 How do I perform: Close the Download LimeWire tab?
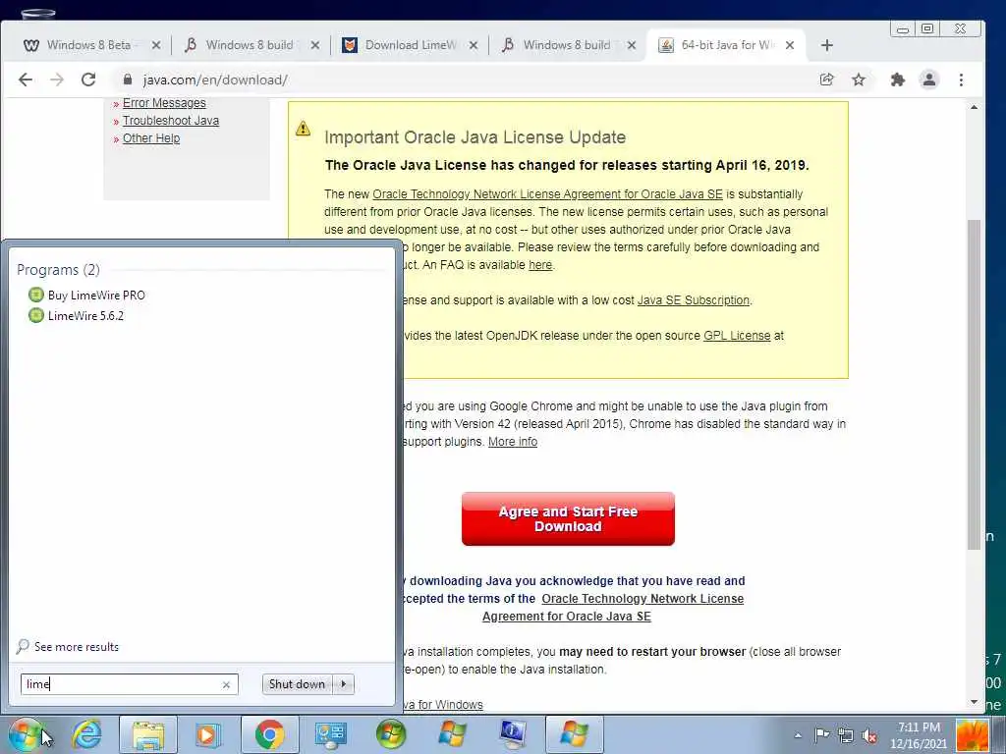(x=474, y=45)
